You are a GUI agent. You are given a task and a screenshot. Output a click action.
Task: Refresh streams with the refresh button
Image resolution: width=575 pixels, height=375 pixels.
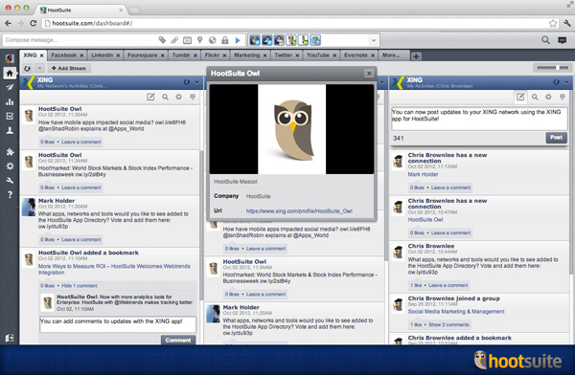(27, 68)
